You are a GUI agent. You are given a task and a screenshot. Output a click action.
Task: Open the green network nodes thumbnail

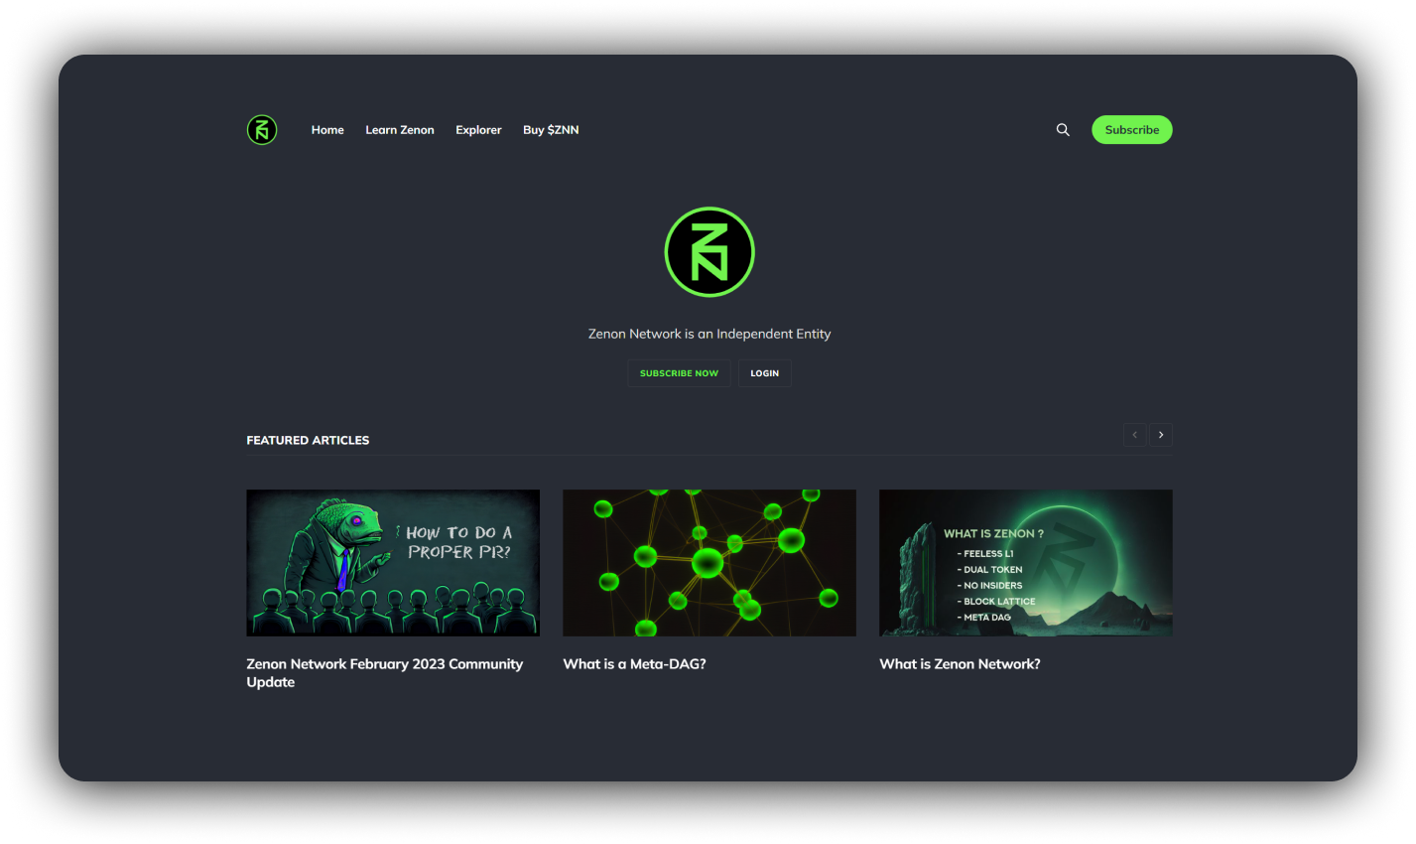[709, 562]
